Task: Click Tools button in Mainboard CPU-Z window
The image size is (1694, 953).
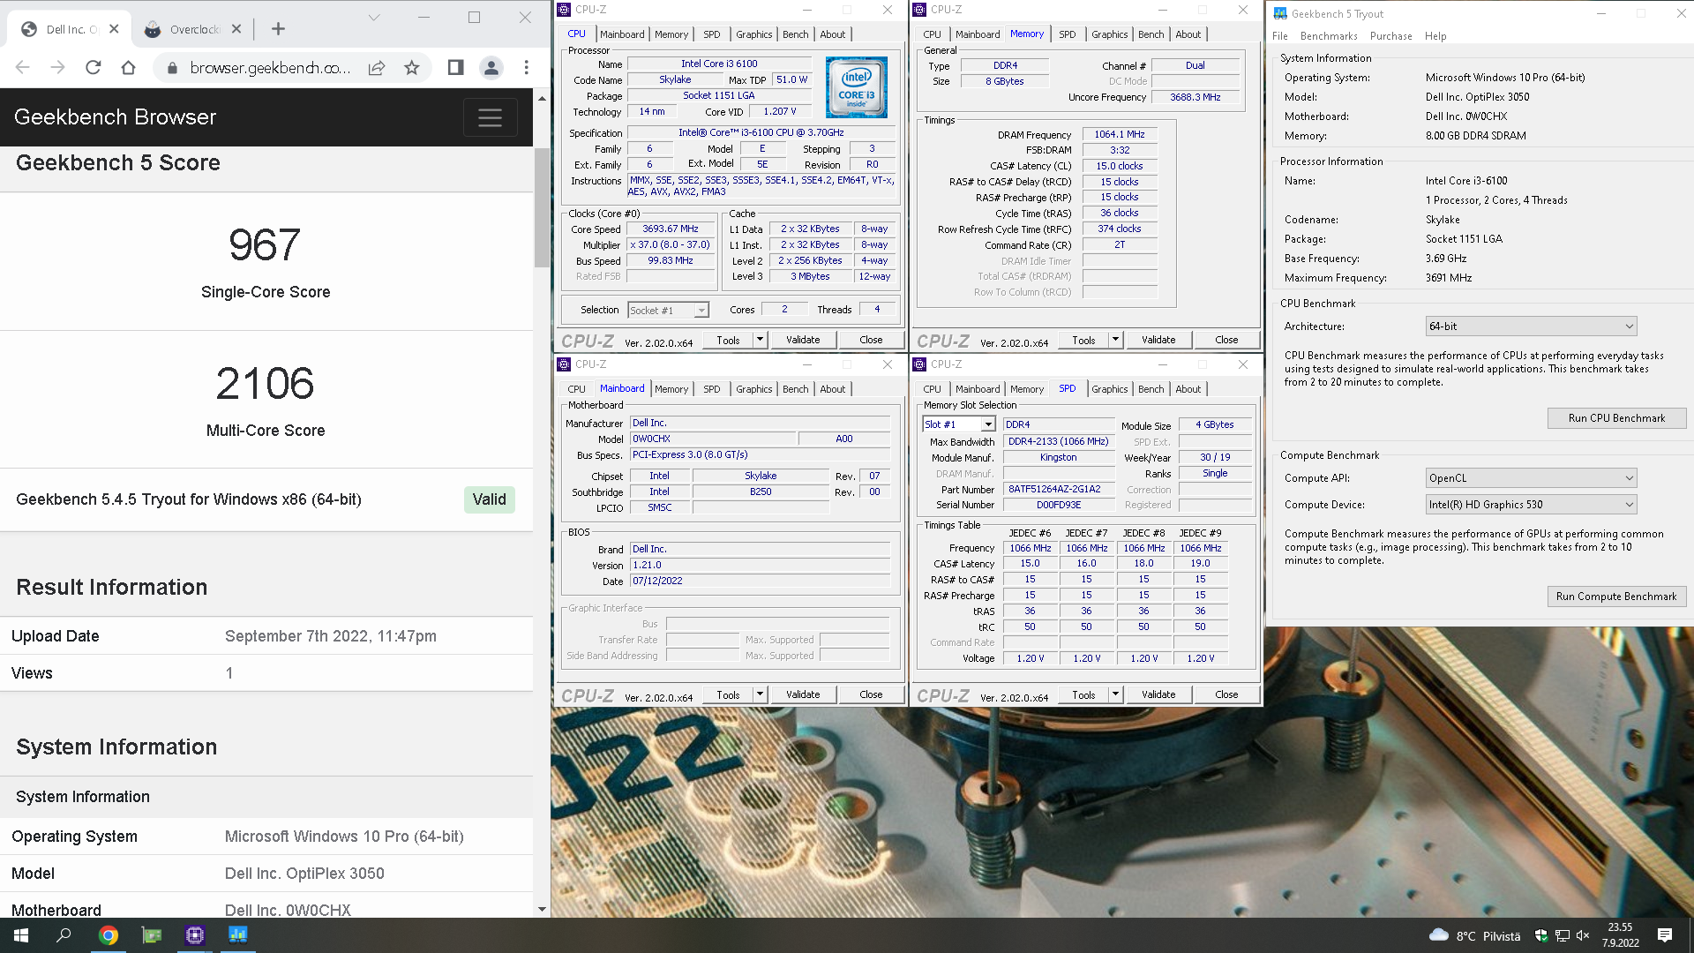Action: (x=728, y=694)
